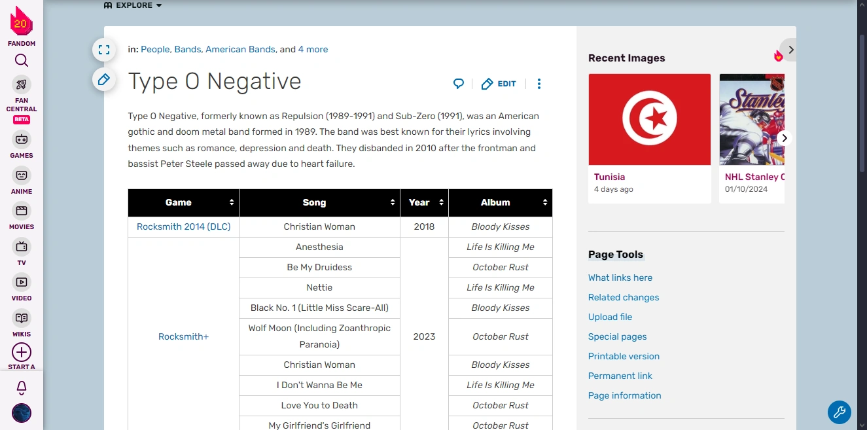Open the People category link
The width and height of the screenshot is (867, 430).
coord(155,49)
